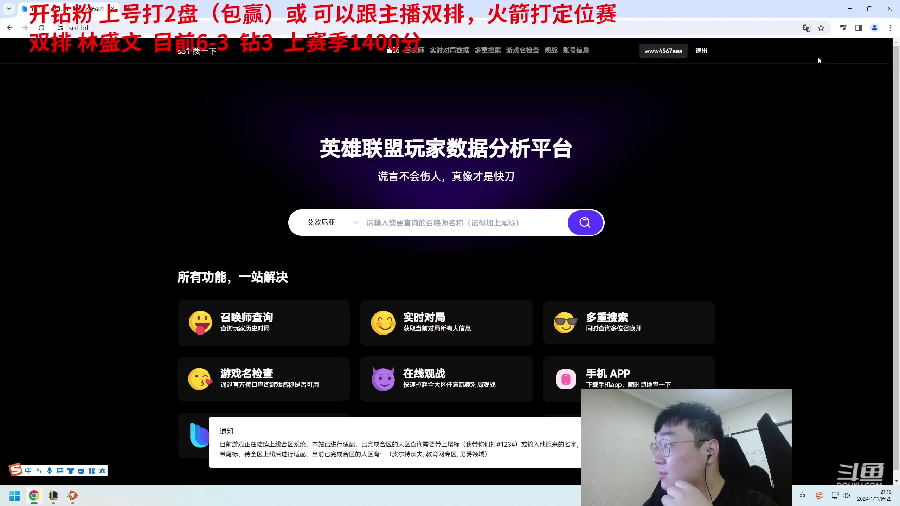Open Google Translate for this page
Screen dimensions: 900x506
click(x=806, y=28)
